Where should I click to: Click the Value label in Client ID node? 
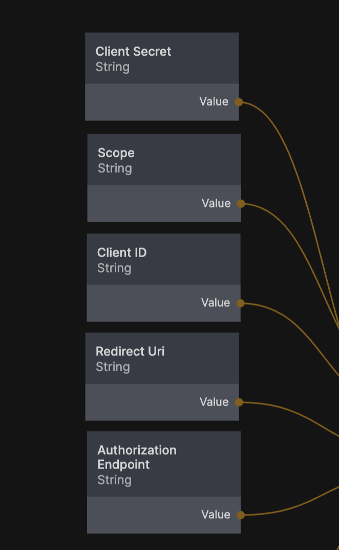[x=216, y=303]
